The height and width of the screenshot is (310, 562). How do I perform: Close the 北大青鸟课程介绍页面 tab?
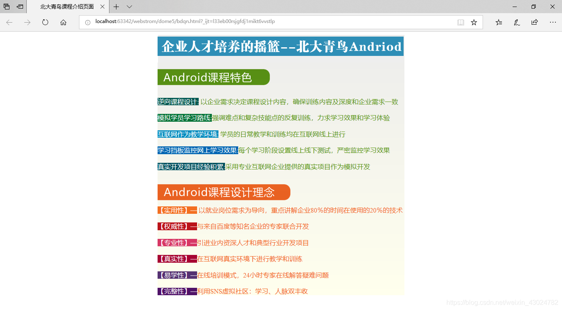pyautogui.click(x=102, y=7)
